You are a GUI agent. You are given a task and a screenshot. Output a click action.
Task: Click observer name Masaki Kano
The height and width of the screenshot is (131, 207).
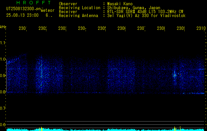pyautogui.click(x=120, y=4)
